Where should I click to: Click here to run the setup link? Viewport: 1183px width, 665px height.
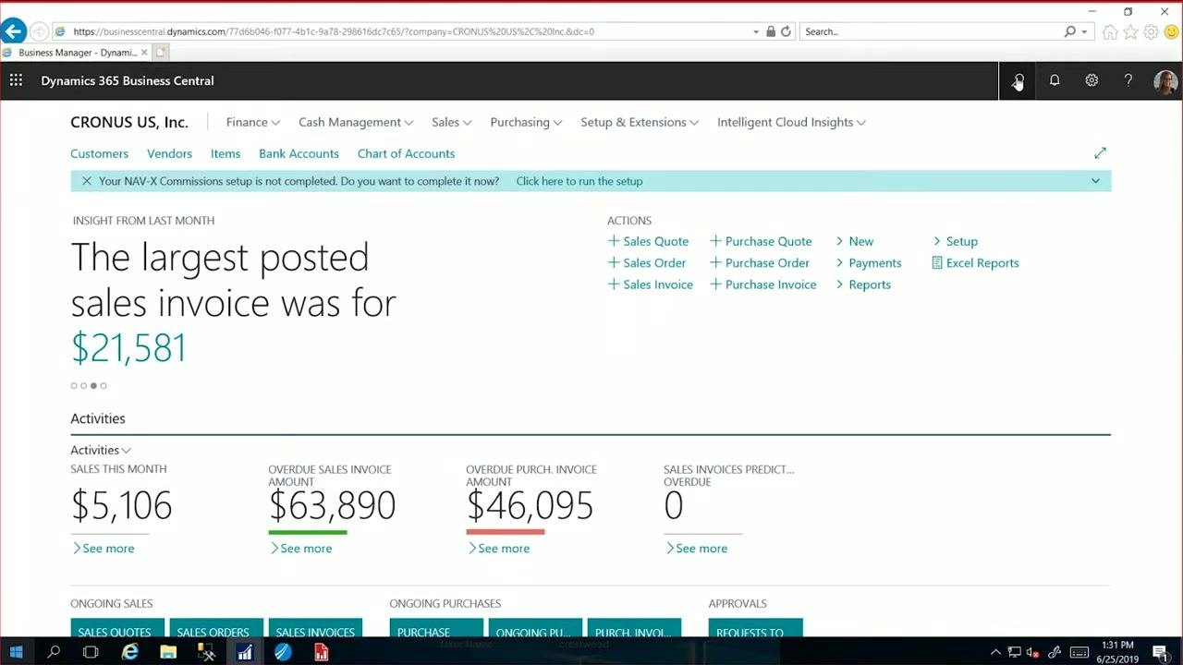click(x=579, y=181)
